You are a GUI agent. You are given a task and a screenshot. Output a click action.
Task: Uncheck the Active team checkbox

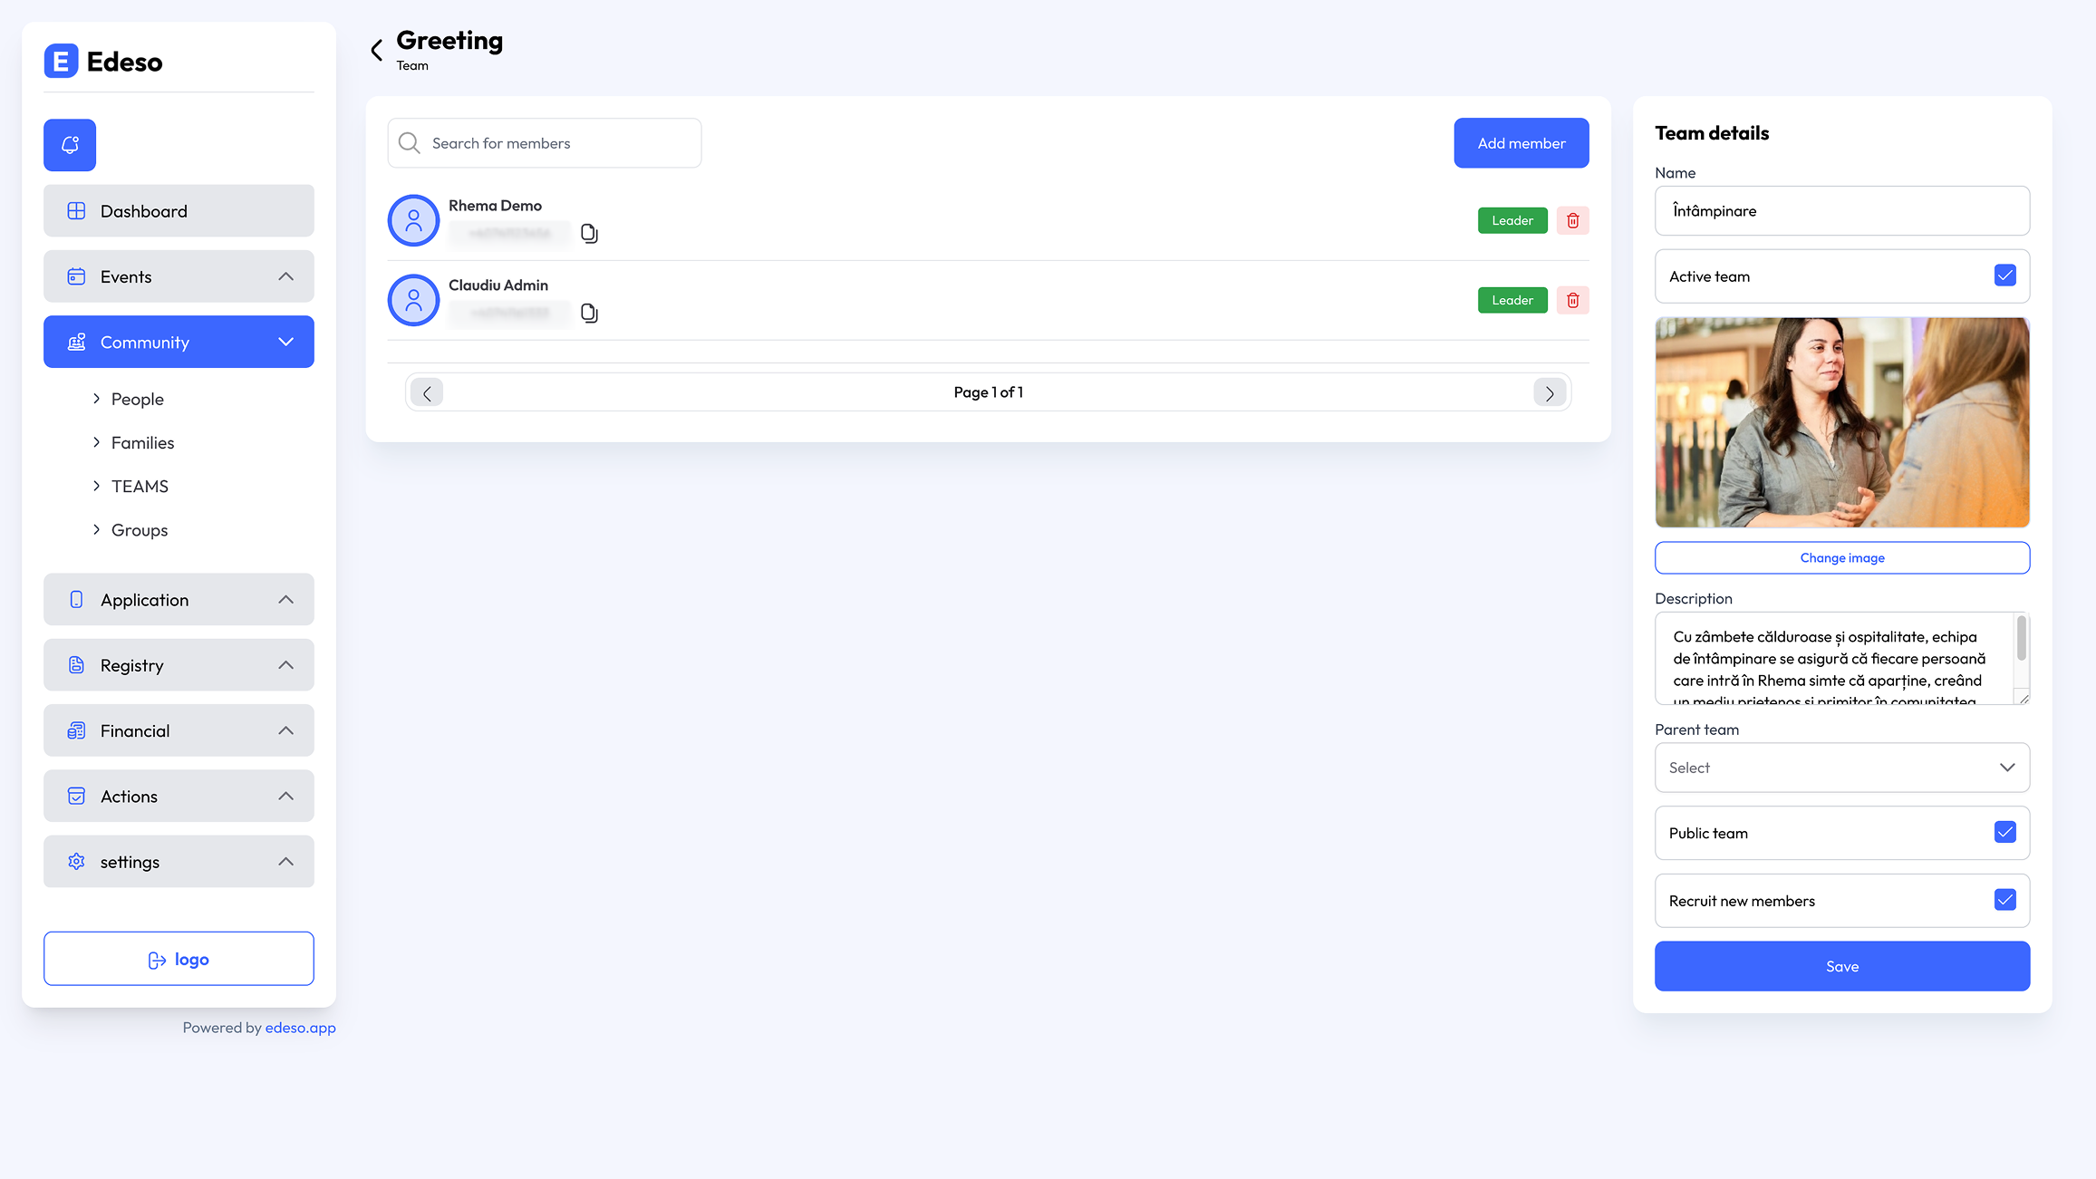(x=2004, y=275)
